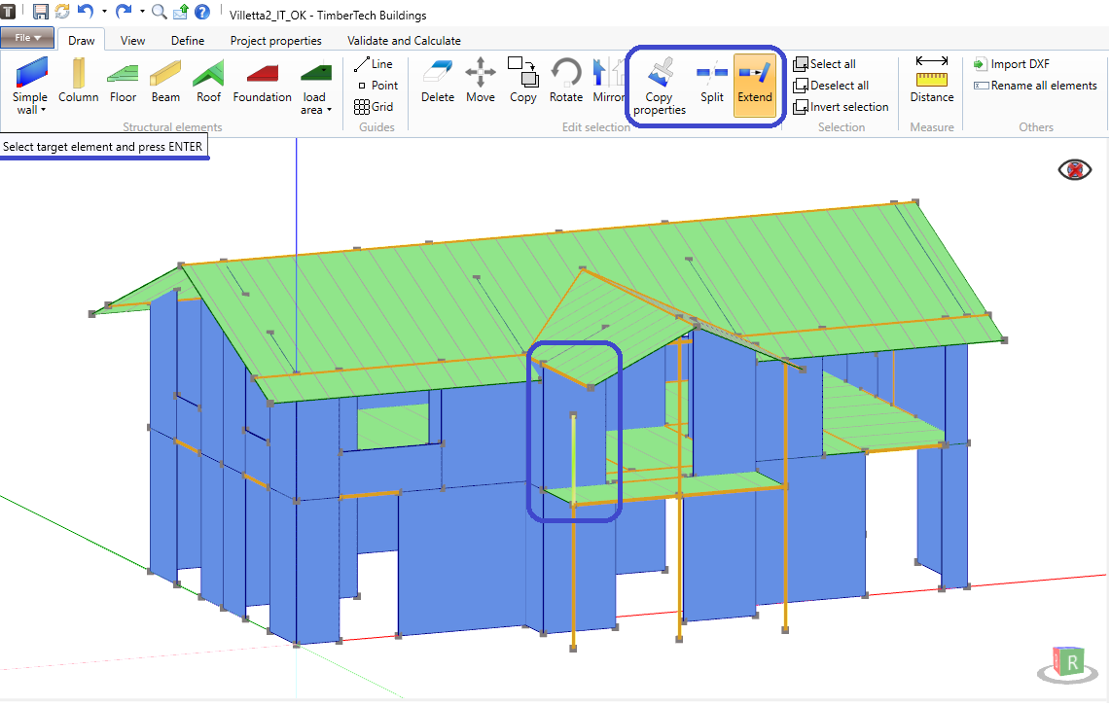The width and height of the screenshot is (1111, 706).
Task: Click the TimberTech application logo icon
Action: [x=8, y=11]
